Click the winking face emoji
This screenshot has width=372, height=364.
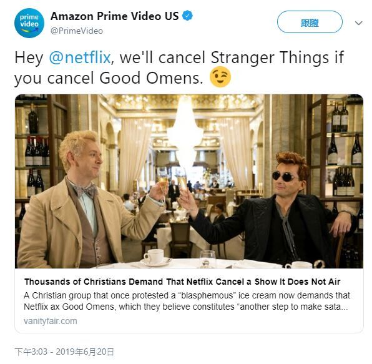[220, 77]
